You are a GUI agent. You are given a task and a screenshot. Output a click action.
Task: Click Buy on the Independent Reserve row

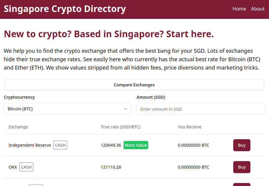coord(242,145)
